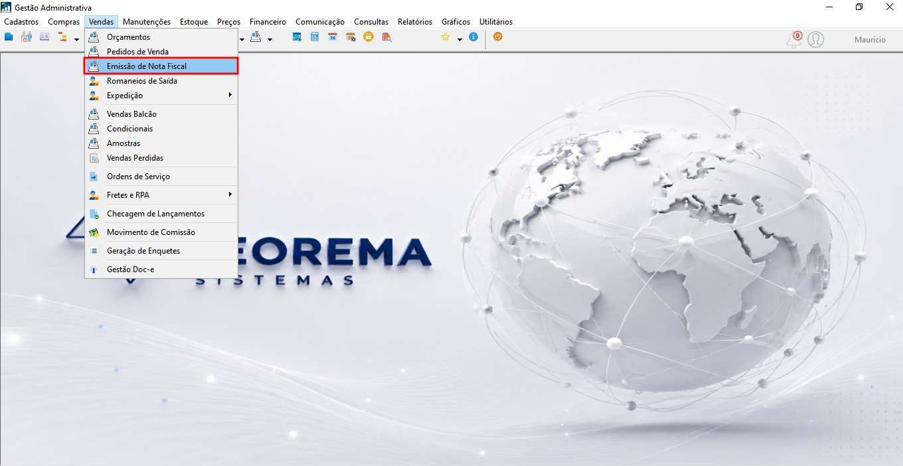Open Ordens de Serviço entry
Image resolution: width=903 pixels, height=466 pixels.
161,177
